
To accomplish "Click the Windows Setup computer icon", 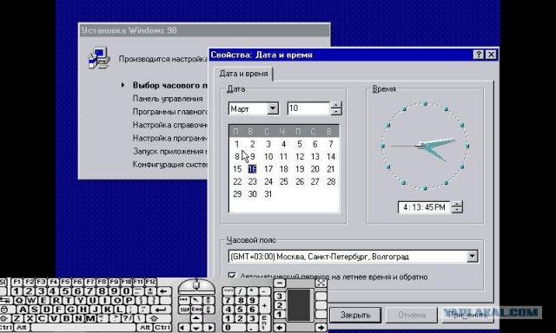I will click(x=98, y=58).
